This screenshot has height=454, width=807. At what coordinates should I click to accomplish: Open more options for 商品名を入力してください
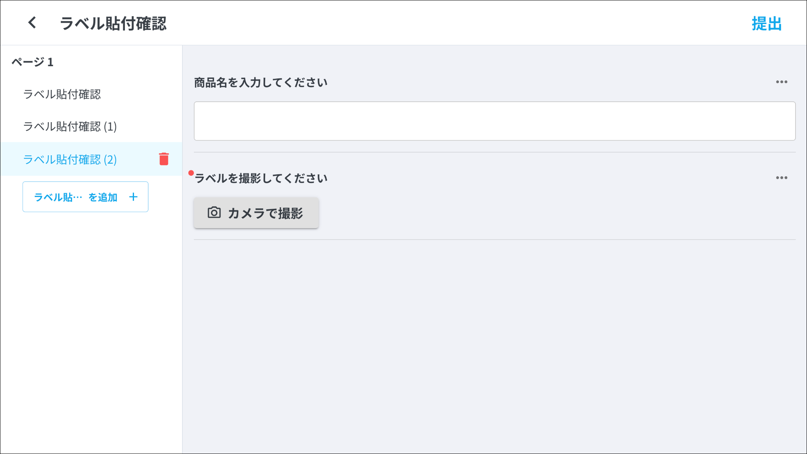781,82
